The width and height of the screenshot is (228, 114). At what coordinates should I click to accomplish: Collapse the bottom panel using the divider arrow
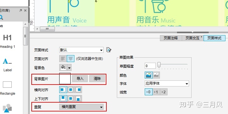point(193,32)
